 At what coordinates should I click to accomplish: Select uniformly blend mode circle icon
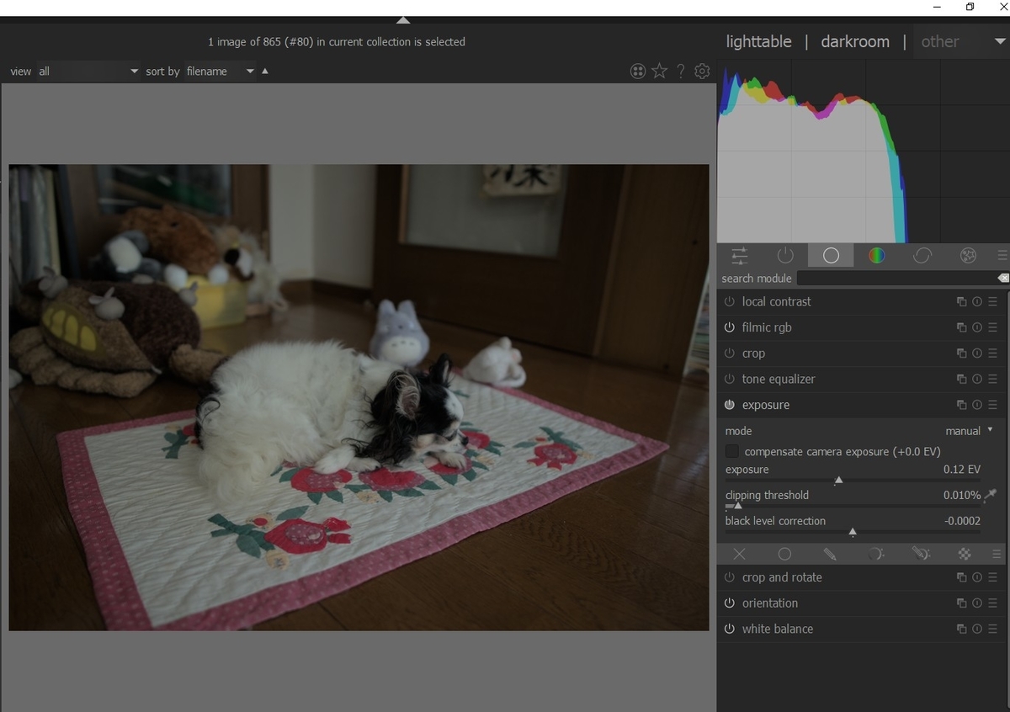click(784, 554)
